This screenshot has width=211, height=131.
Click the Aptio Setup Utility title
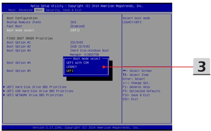tap(87, 6)
